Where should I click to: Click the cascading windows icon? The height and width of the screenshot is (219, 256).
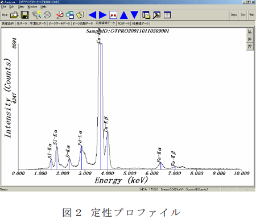[70, 15]
